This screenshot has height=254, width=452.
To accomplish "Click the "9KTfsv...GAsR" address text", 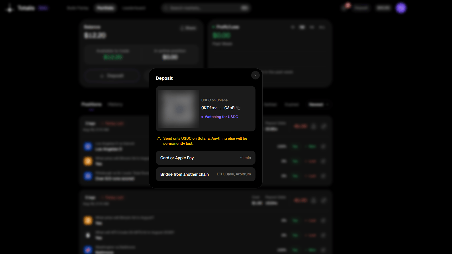I will (218, 108).
